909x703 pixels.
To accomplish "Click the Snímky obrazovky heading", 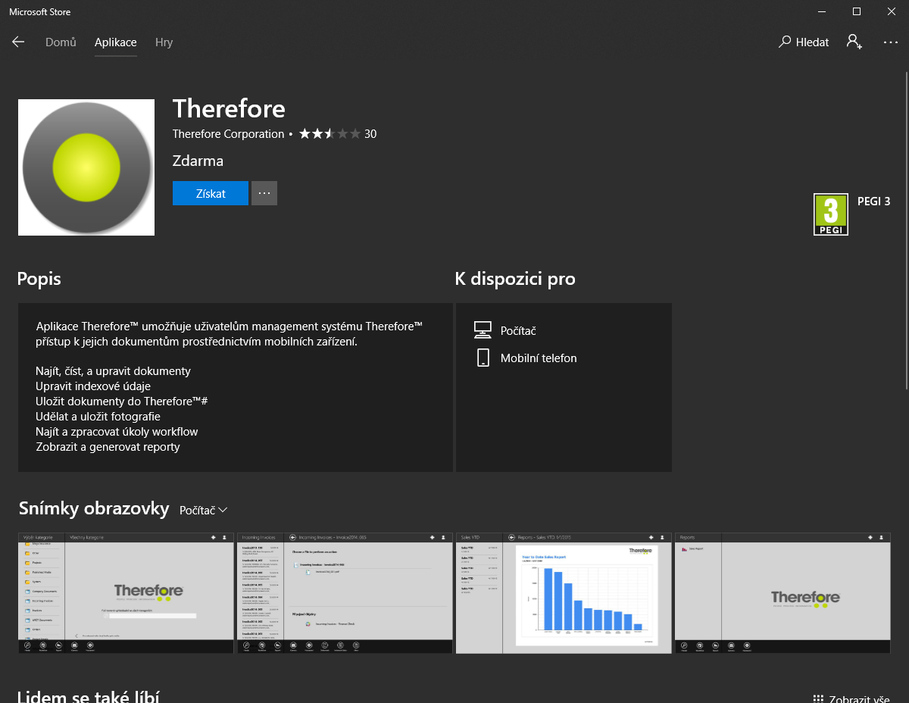I will click(93, 508).
